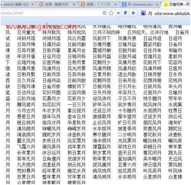Click the grid icon left of the star

pos(105,13)
